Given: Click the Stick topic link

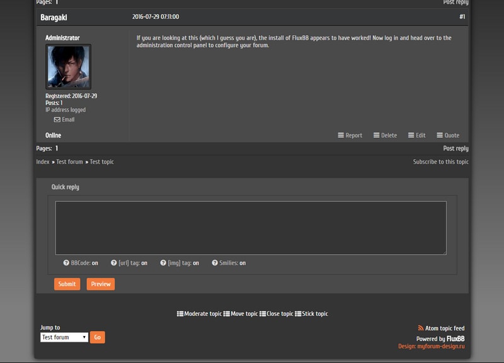Looking at the screenshot, I should 315,314.
